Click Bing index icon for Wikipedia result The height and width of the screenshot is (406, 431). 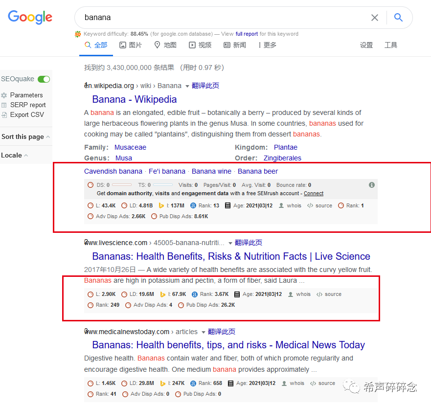tap(161, 205)
